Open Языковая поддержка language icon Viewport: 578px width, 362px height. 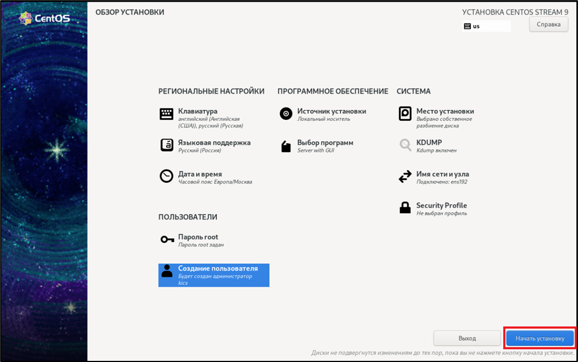point(167,145)
